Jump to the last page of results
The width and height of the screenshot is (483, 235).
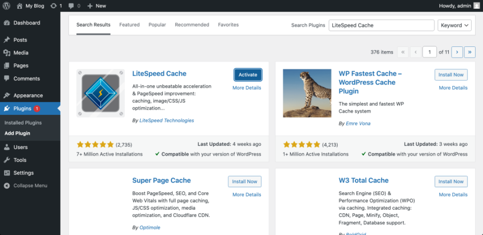470,52
